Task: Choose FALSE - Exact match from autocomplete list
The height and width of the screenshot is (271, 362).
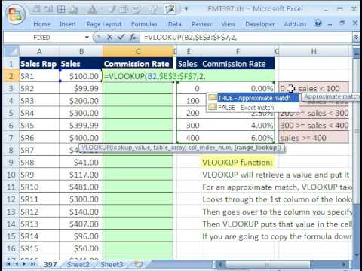Action: 253,108
